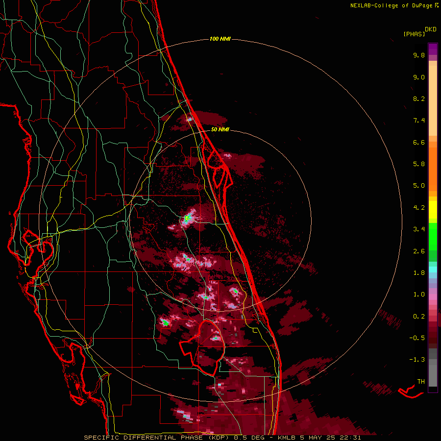Click the [PHAS] label above the color bar
The height and width of the screenshot is (441, 441).
pyautogui.click(x=414, y=34)
